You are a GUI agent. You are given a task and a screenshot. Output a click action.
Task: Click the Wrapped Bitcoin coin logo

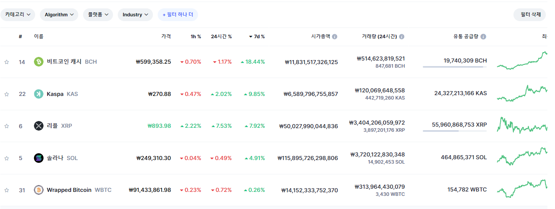pyautogui.click(x=39, y=190)
